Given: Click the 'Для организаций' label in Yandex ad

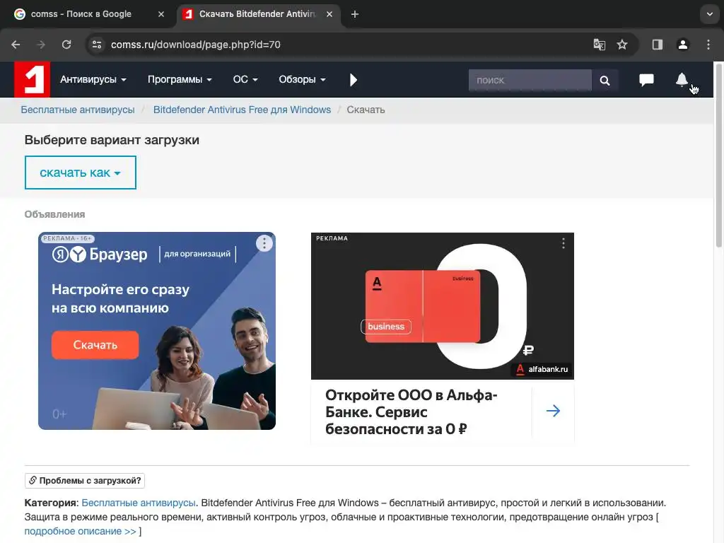Looking at the screenshot, I should [x=197, y=254].
